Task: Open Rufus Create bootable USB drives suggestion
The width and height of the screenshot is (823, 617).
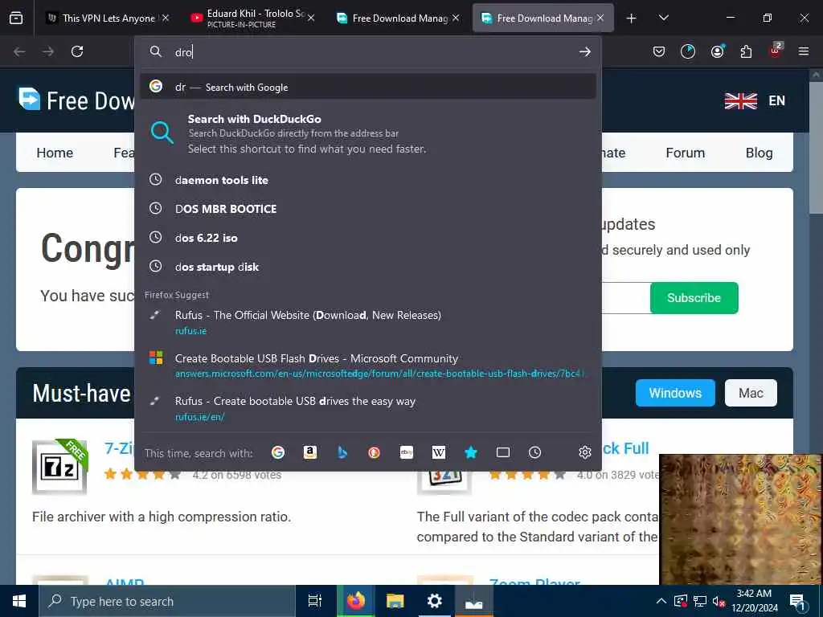Action: click(x=368, y=408)
